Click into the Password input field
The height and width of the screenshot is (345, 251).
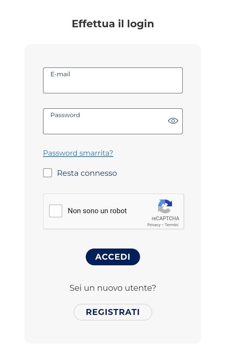click(105, 124)
